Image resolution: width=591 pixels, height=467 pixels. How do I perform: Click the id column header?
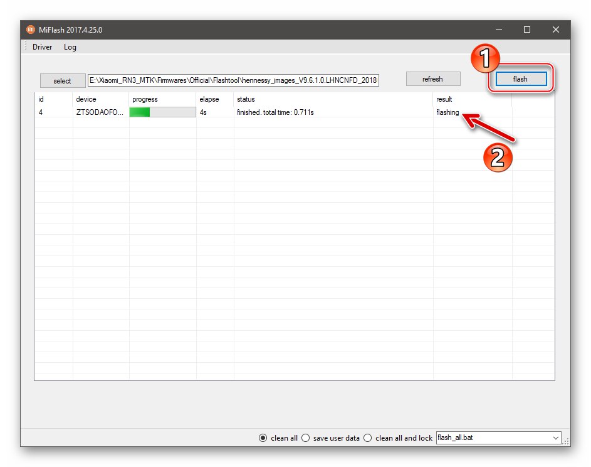coord(53,99)
